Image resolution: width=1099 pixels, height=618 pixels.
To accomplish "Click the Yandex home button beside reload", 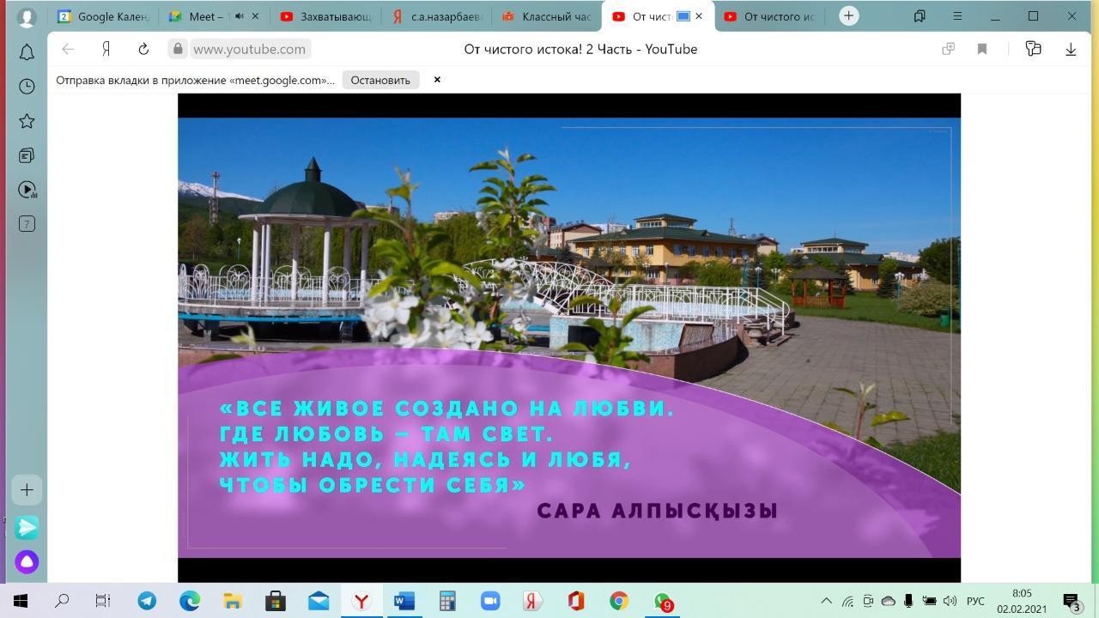I will [106, 49].
